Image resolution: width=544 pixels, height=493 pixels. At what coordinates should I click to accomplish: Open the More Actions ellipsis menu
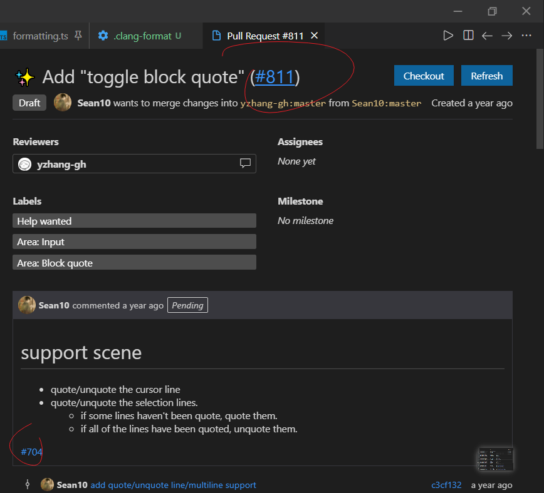(526, 35)
